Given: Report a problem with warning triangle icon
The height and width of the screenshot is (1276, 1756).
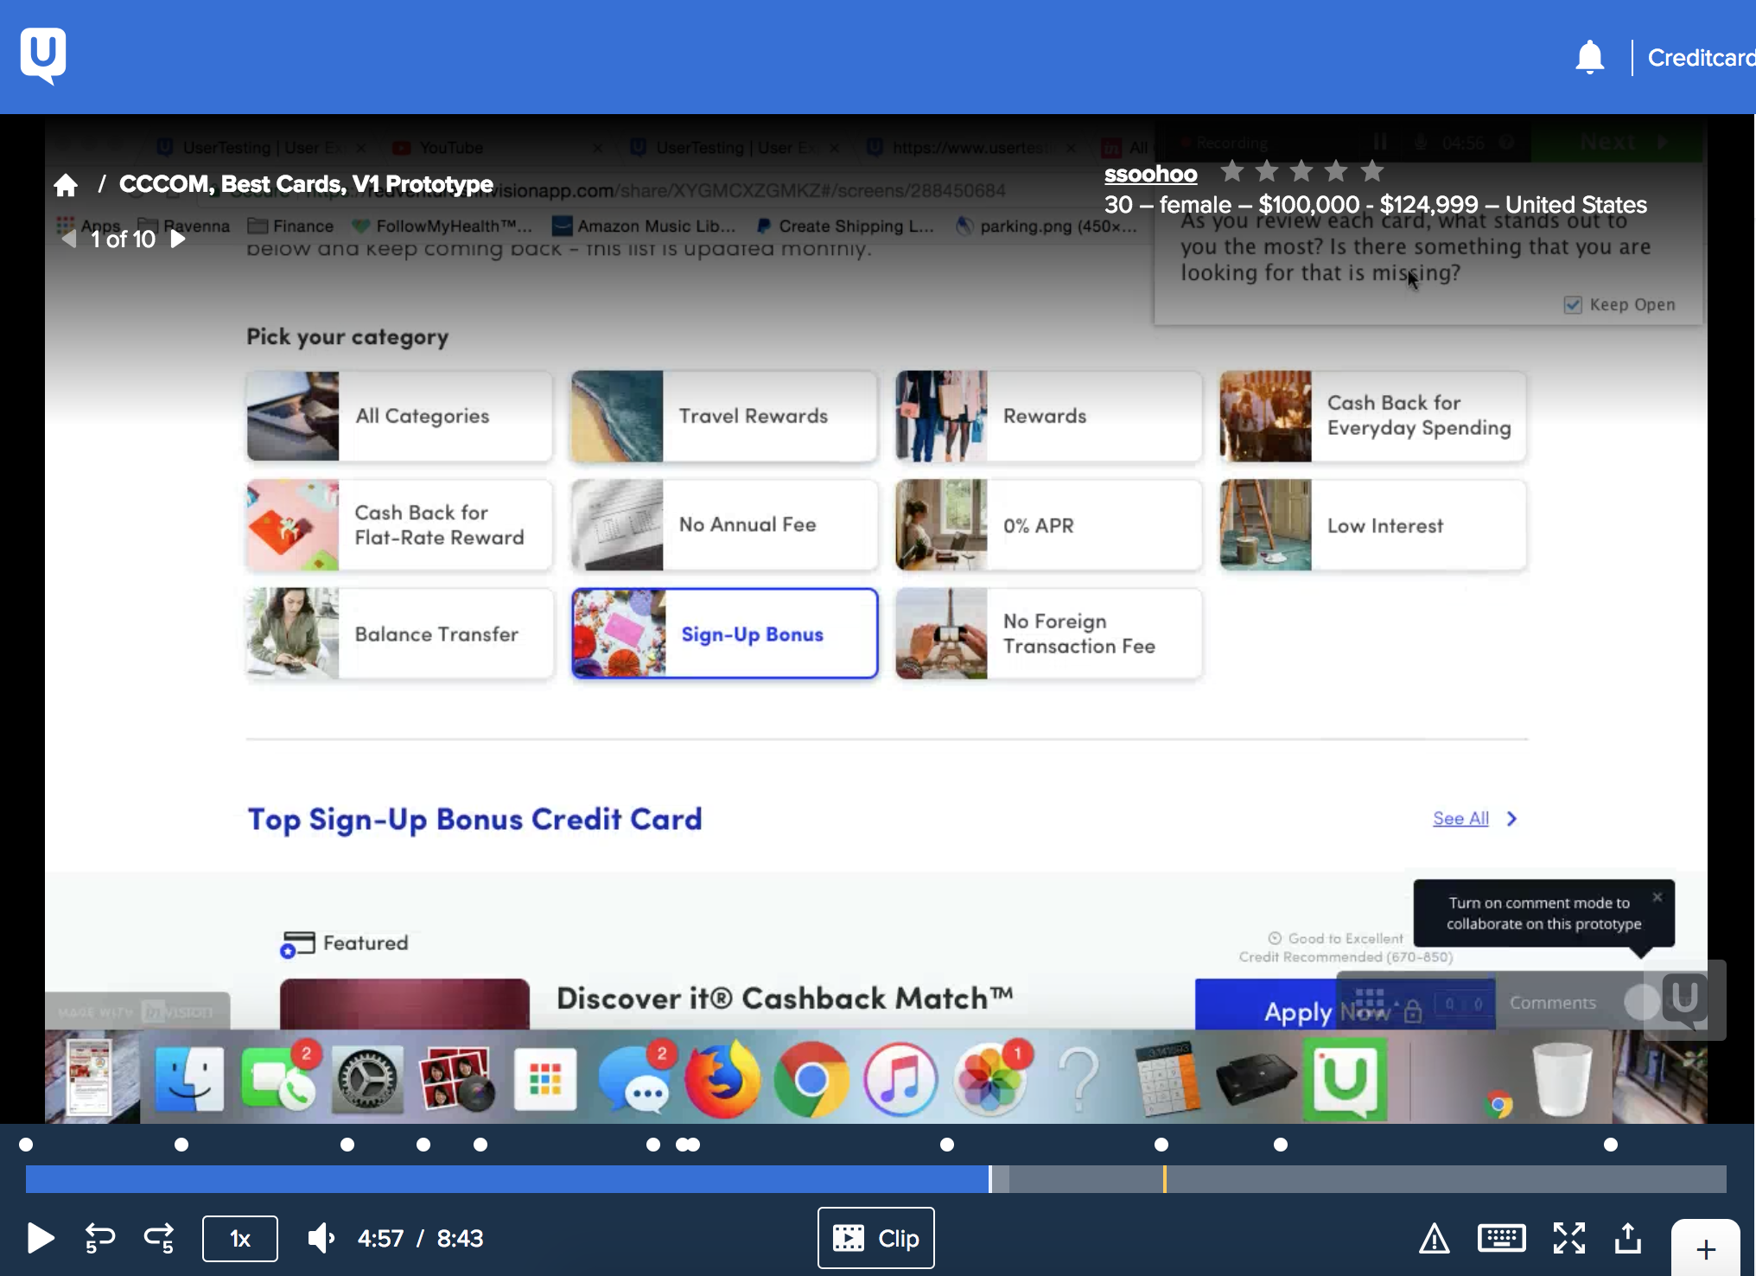Looking at the screenshot, I should (1435, 1238).
